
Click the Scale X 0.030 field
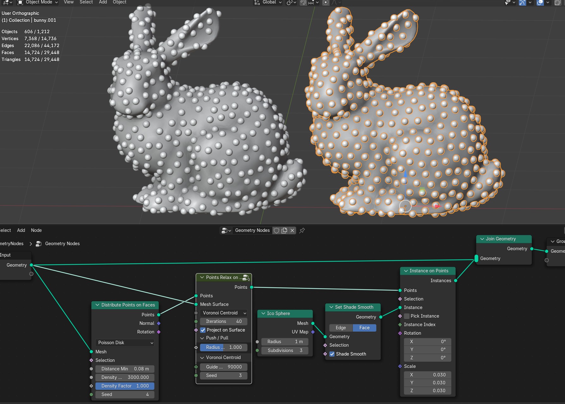(427, 375)
